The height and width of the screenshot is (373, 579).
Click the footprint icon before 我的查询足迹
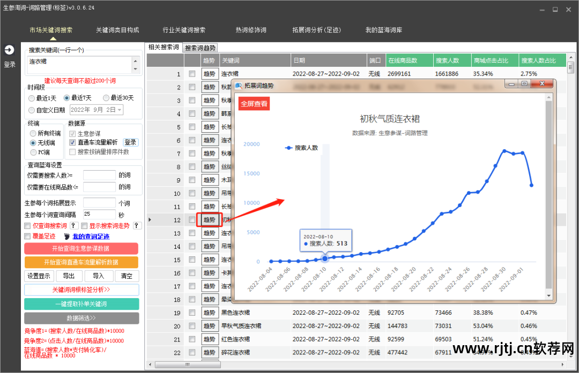pos(67,236)
